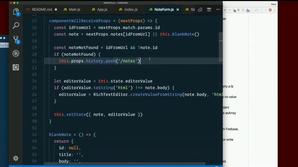
Task: Open the Search view in activity bar
Action: pos(16,25)
